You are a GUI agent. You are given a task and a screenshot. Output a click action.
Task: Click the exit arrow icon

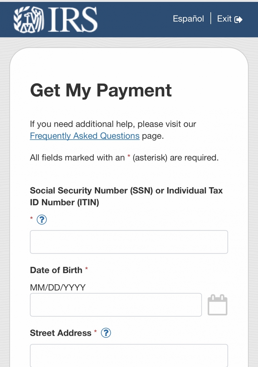coord(238,20)
